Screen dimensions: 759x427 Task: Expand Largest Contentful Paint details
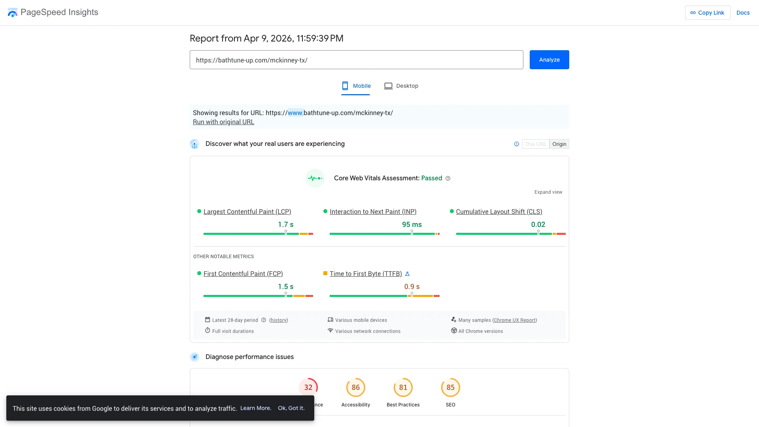pyautogui.click(x=247, y=212)
